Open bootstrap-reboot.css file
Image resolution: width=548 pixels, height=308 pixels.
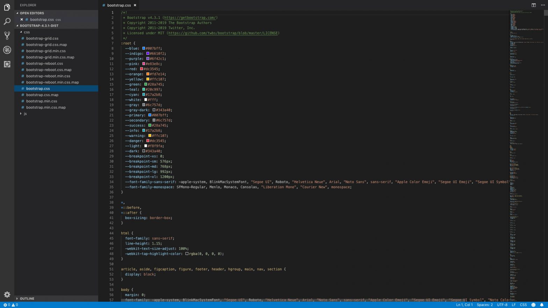56,64
